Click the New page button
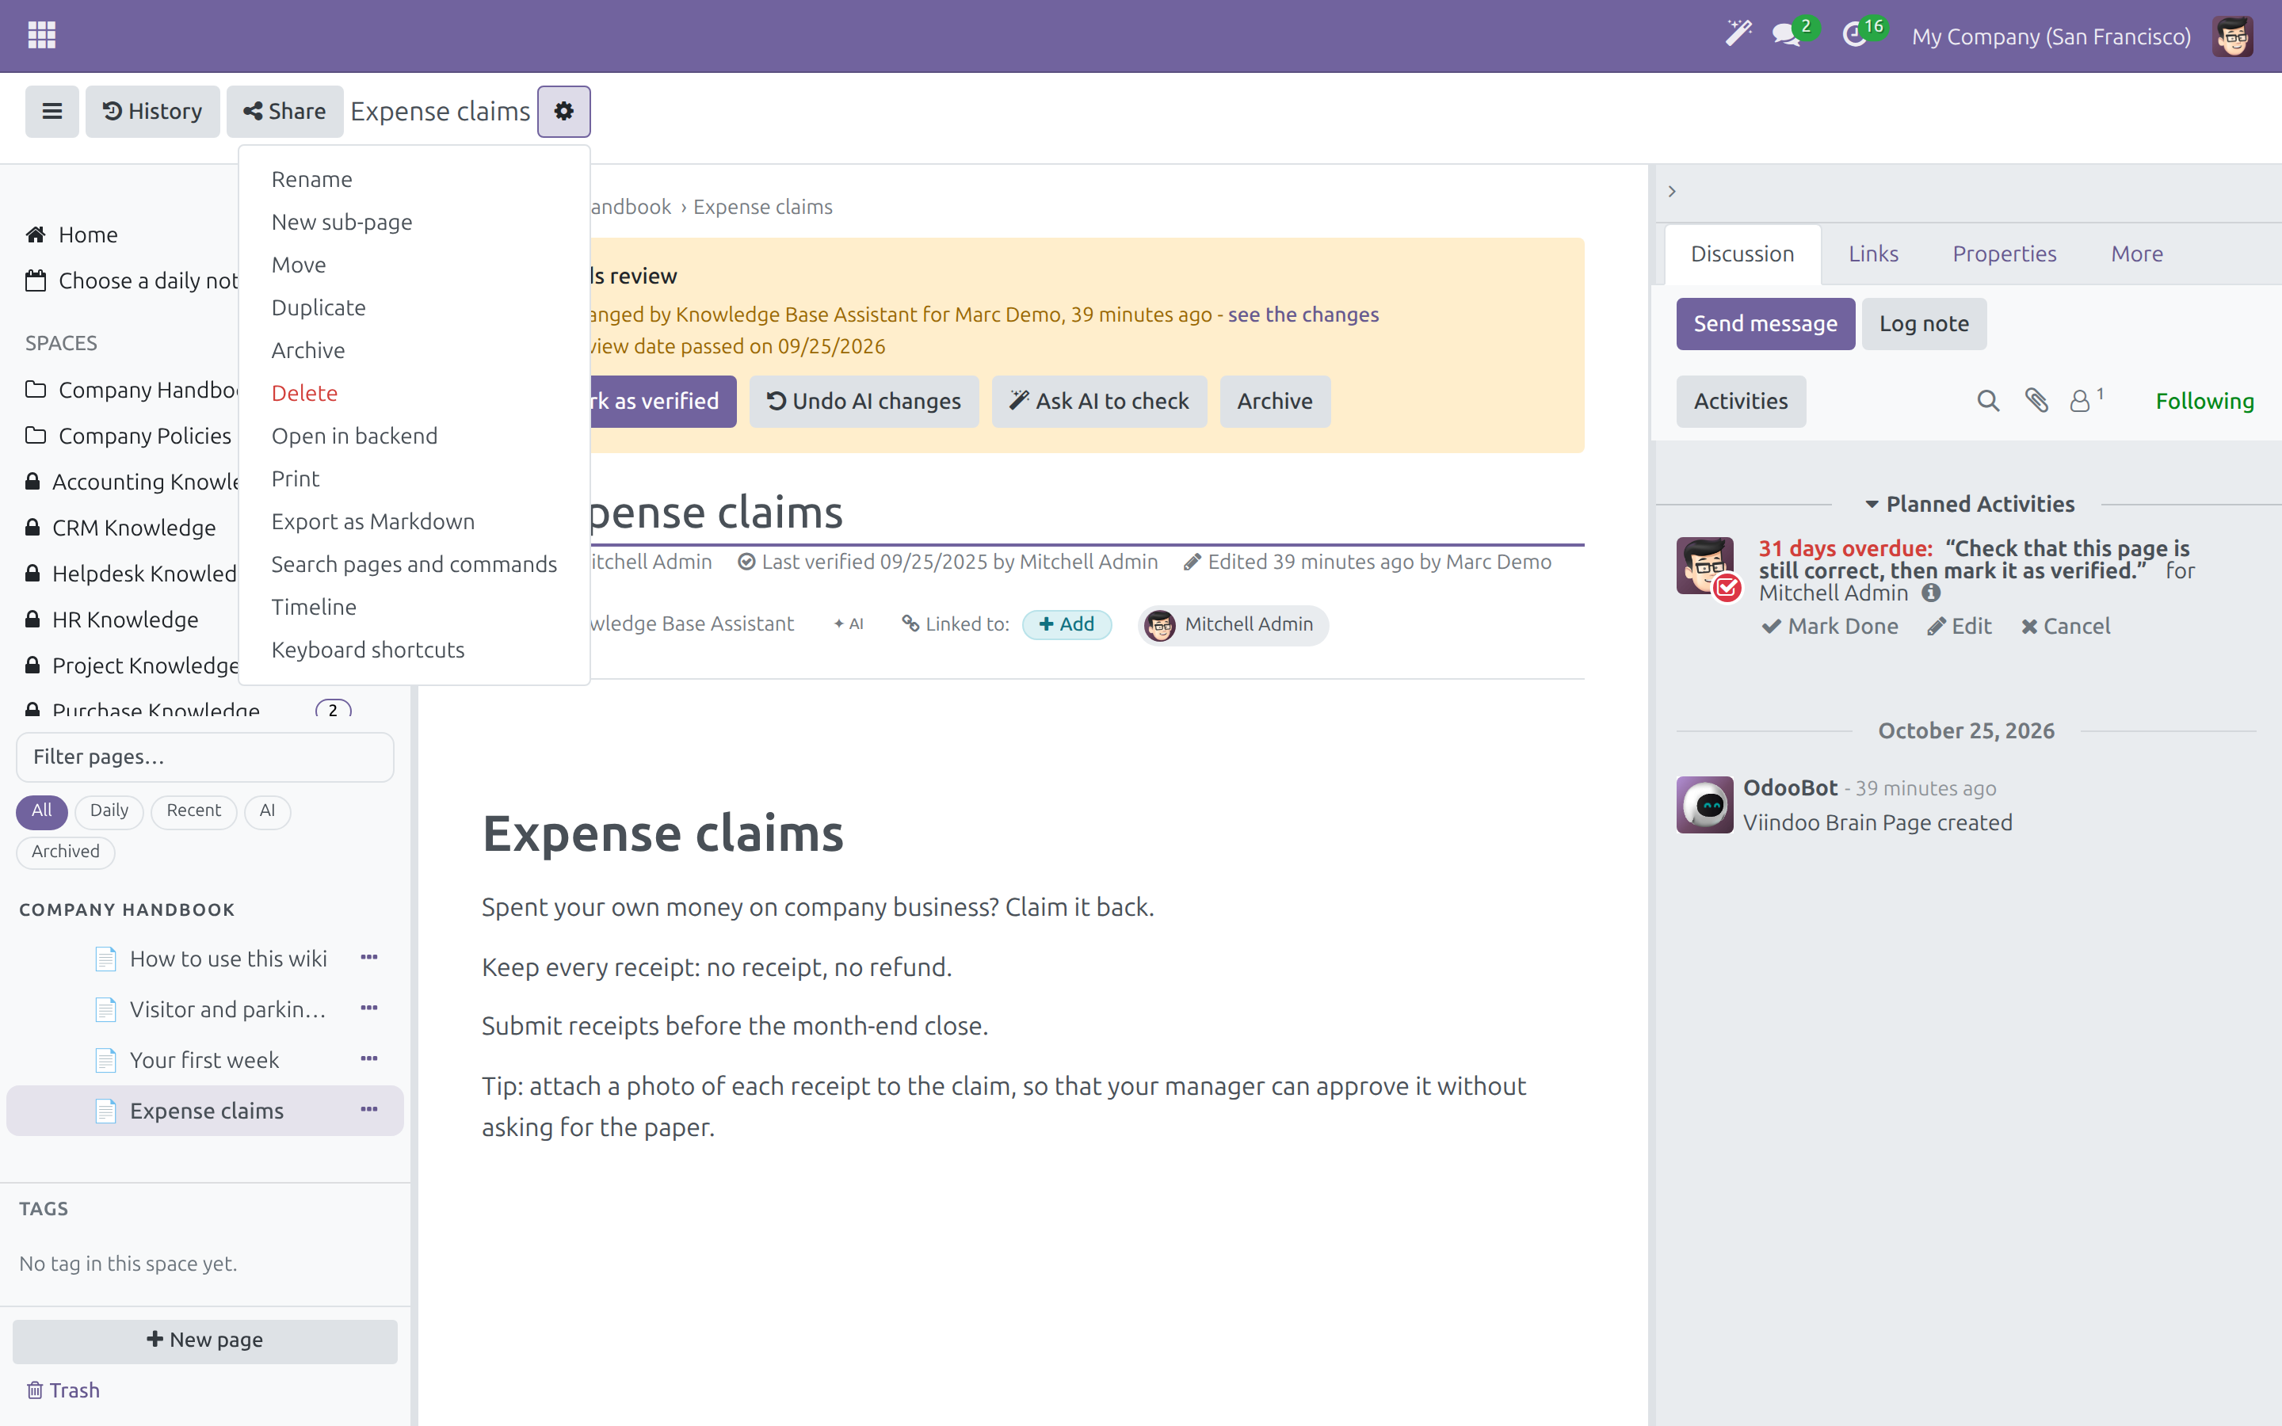Screen dimensions: 2282x1426 tap(204, 1340)
